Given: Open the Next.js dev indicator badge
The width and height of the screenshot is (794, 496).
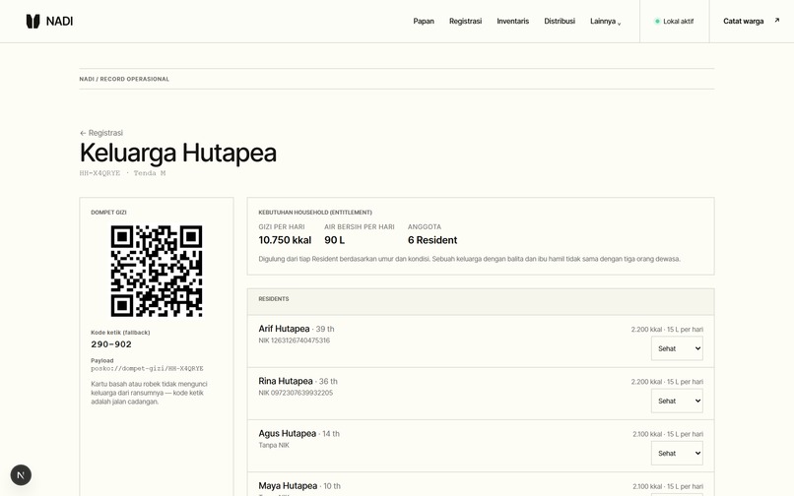Looking at the screenshot, I should [21, 474].
